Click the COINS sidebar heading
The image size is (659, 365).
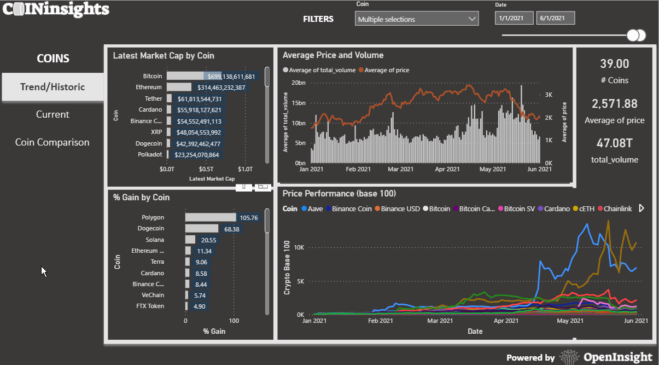(53, 59)
